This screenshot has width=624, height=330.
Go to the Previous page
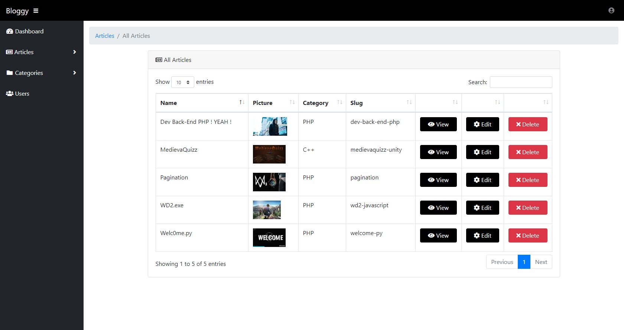(502, 262)
